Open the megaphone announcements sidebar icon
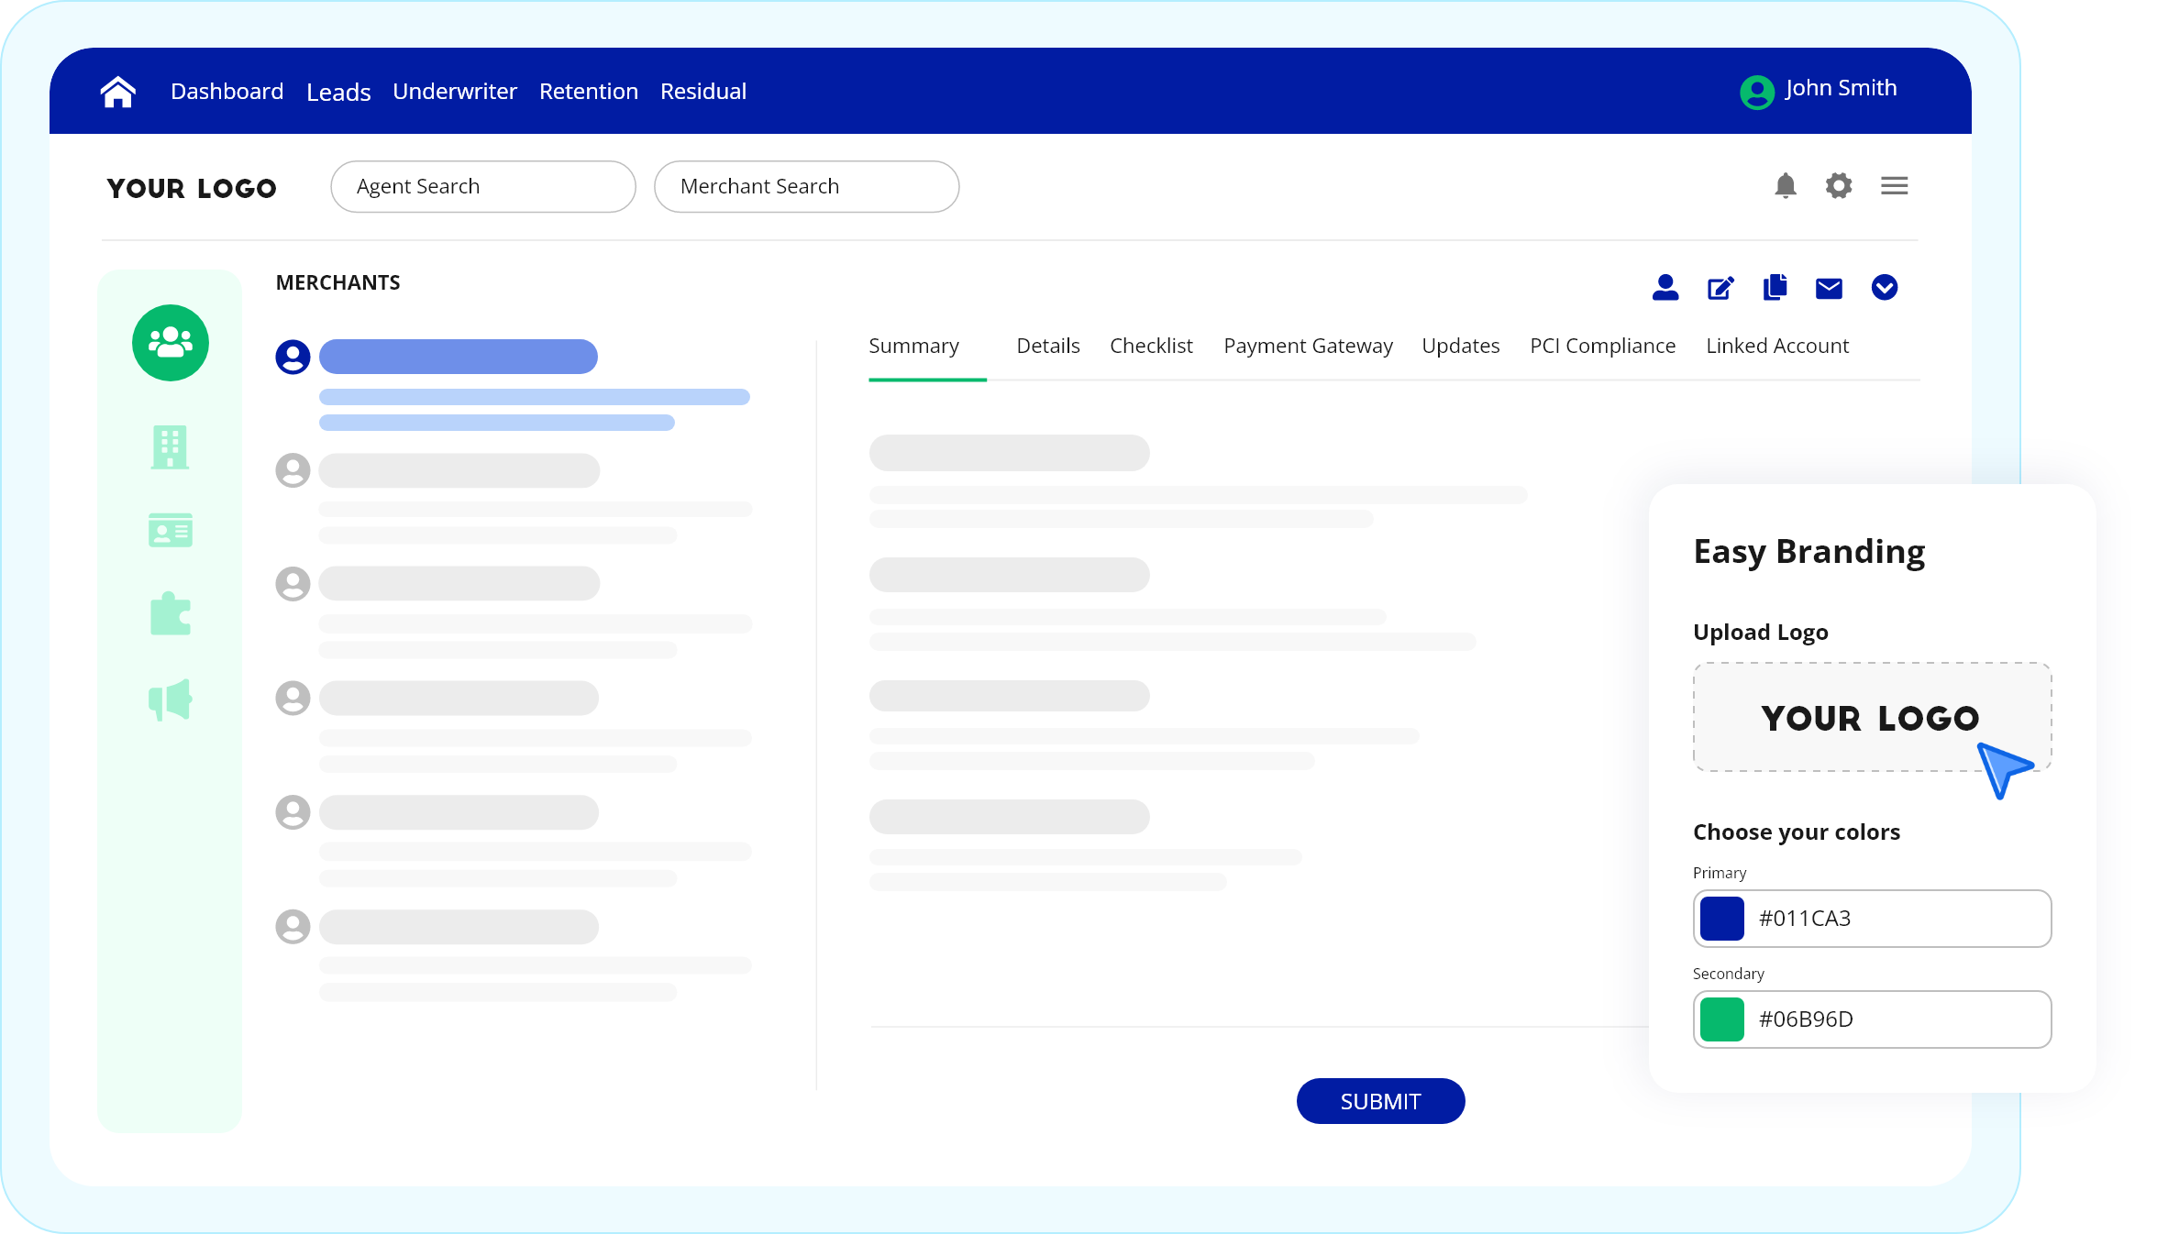The height and width of the screenshot is (1234, 2157). 171,700
